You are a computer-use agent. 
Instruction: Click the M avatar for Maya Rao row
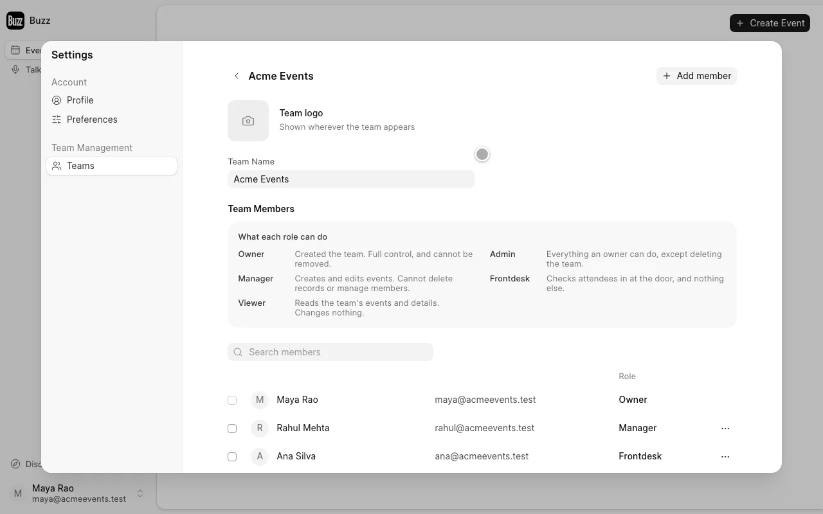coord(260,400)
